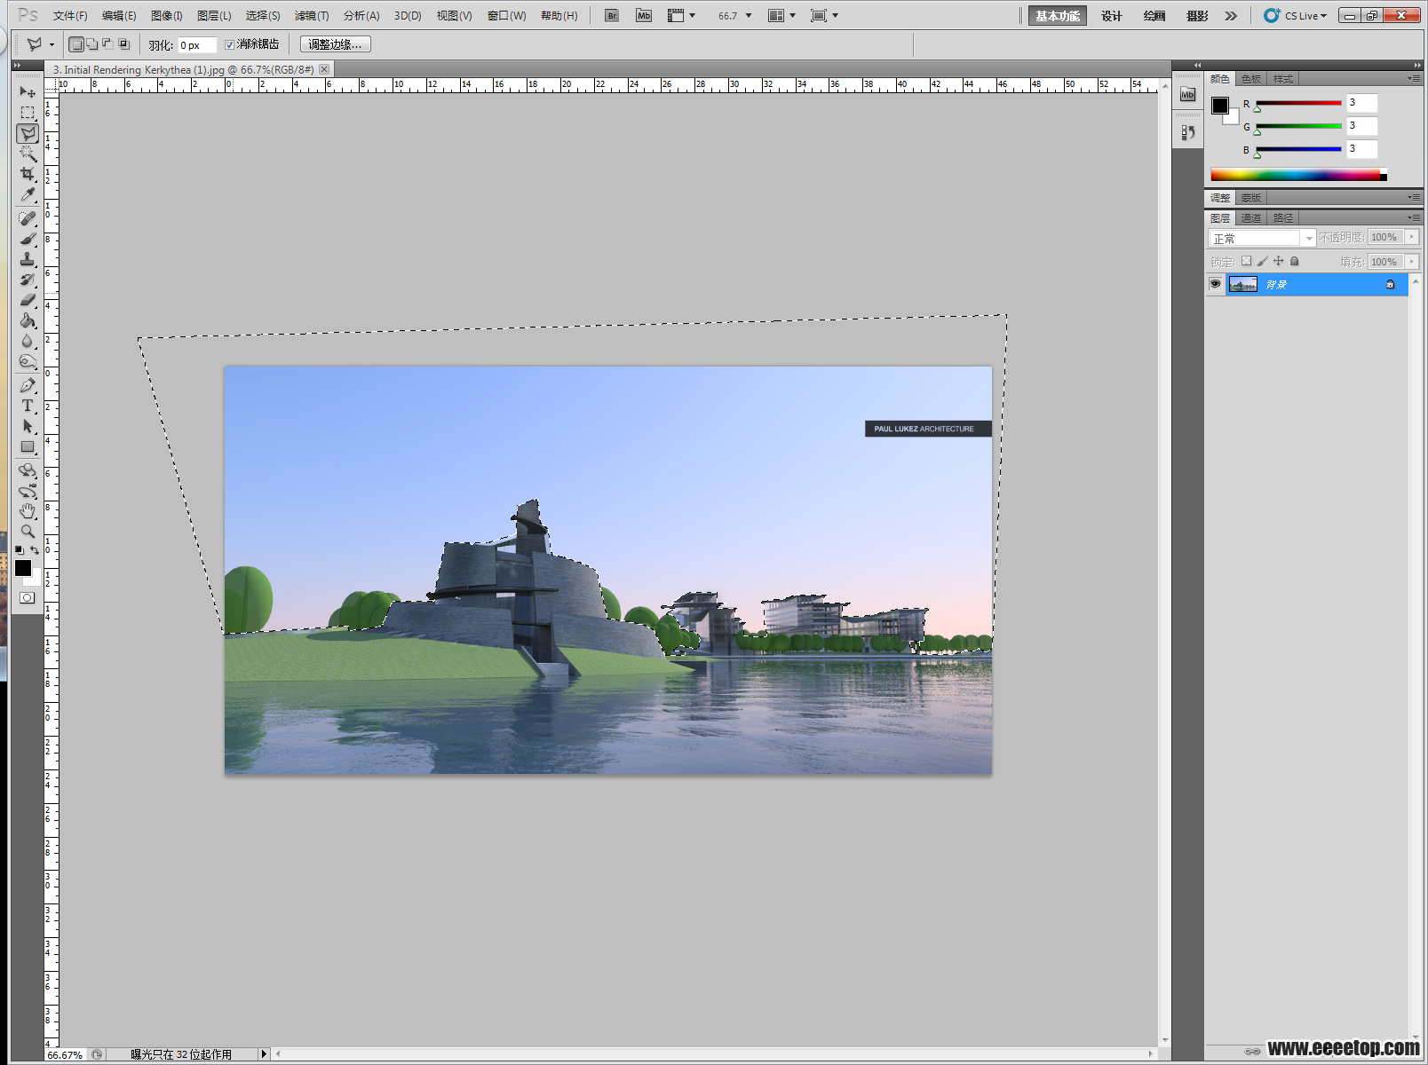The height and width of the screenshot is (1065, 1428).
Task: Select the Hand tool
Action: [28, 511]
